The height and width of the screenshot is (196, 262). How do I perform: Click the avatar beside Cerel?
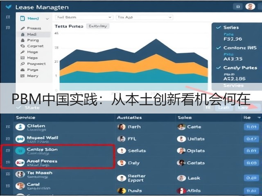(20, 186)
